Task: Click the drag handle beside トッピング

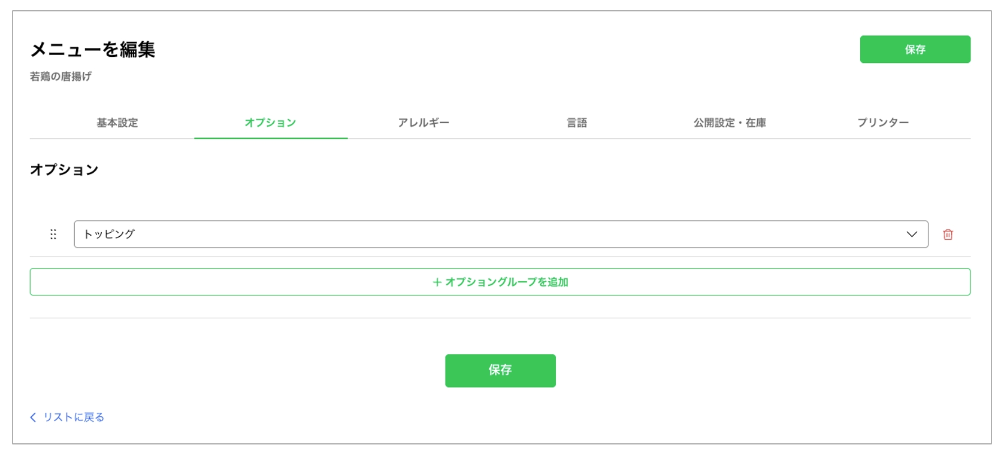Action: click(53, 234)
